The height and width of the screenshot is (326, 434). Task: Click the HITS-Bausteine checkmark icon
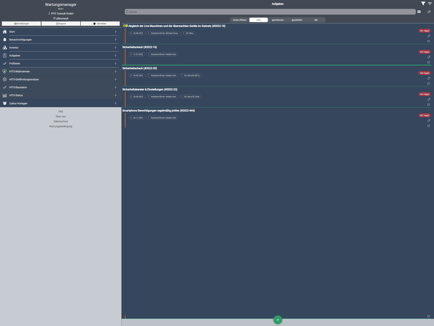pos(5,87)
